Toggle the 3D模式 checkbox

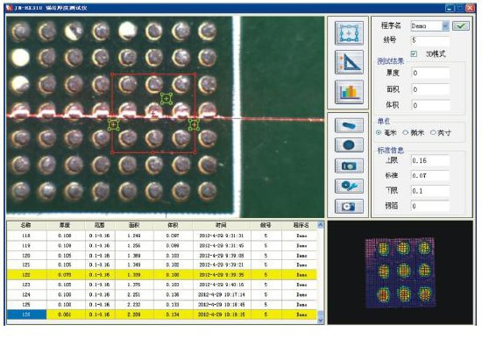414,53
